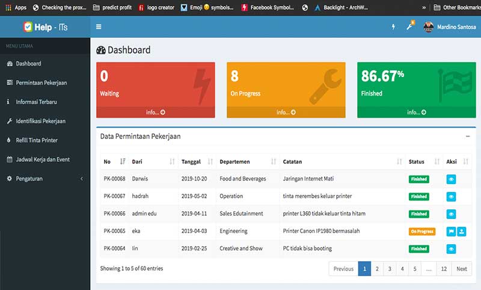Click flag icon for PK-00065
Image resolution: width=481 pixels, height=290 pixels.
click(x=451, y=232)
